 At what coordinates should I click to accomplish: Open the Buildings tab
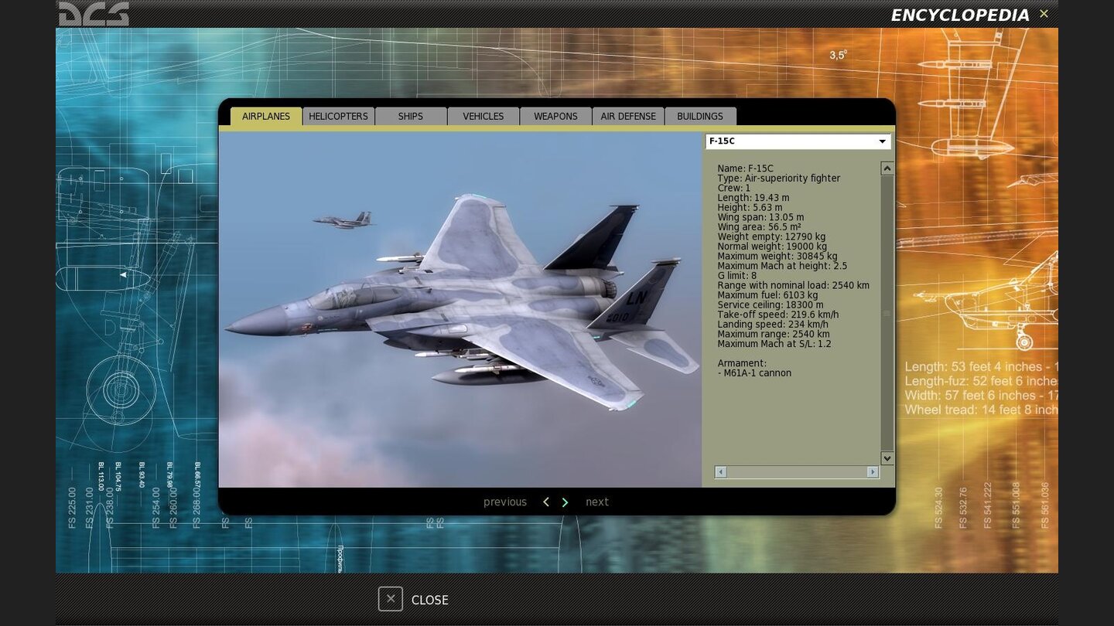[700, 116]
